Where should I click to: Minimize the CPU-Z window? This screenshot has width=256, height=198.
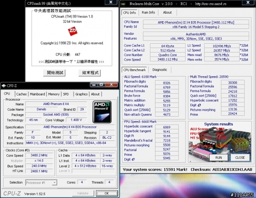(94, 85)
